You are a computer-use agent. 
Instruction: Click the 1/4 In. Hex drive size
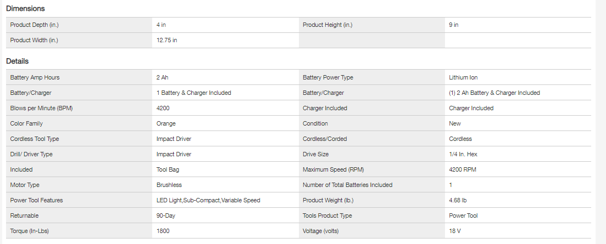pos(463,154)
